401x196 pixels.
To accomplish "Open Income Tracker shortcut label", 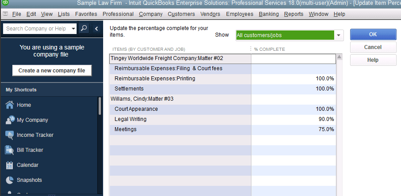I will (35, 135).
